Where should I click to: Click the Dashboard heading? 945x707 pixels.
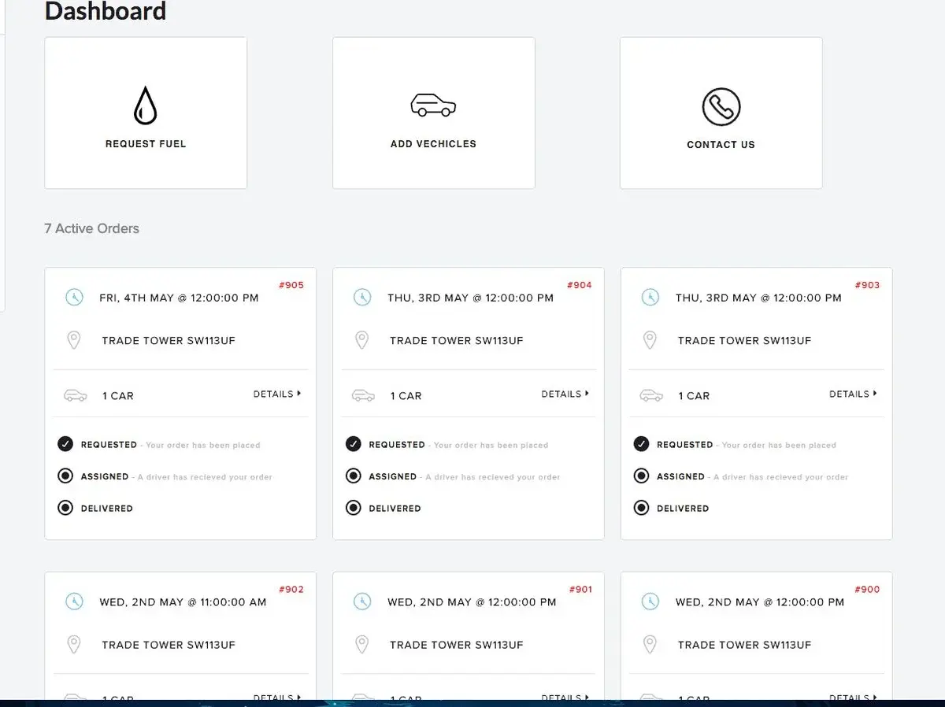(105, 12)
